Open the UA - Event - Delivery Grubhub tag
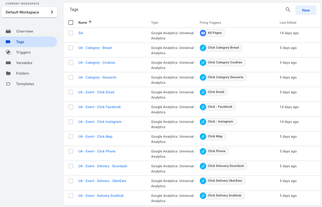Image resolution: width=322 pixels, height=207 pixels. click(x=101, y=196)
